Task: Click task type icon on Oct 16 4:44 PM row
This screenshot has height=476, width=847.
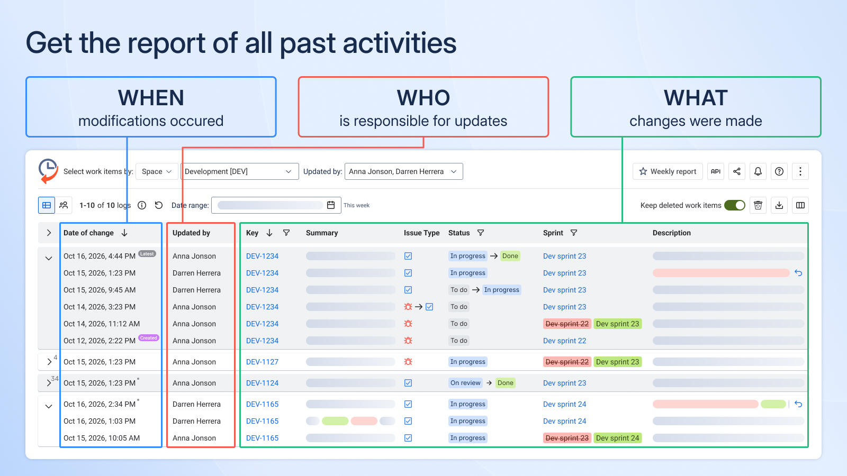Action: (408, 256)
